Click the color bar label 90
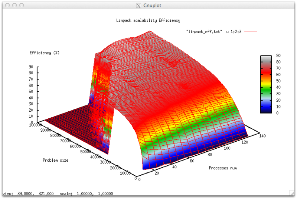 pyautogui.click(x=278, y=55)
